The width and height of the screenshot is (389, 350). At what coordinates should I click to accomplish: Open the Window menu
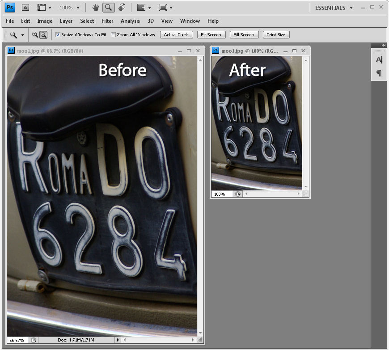click(x=190, y=21)
